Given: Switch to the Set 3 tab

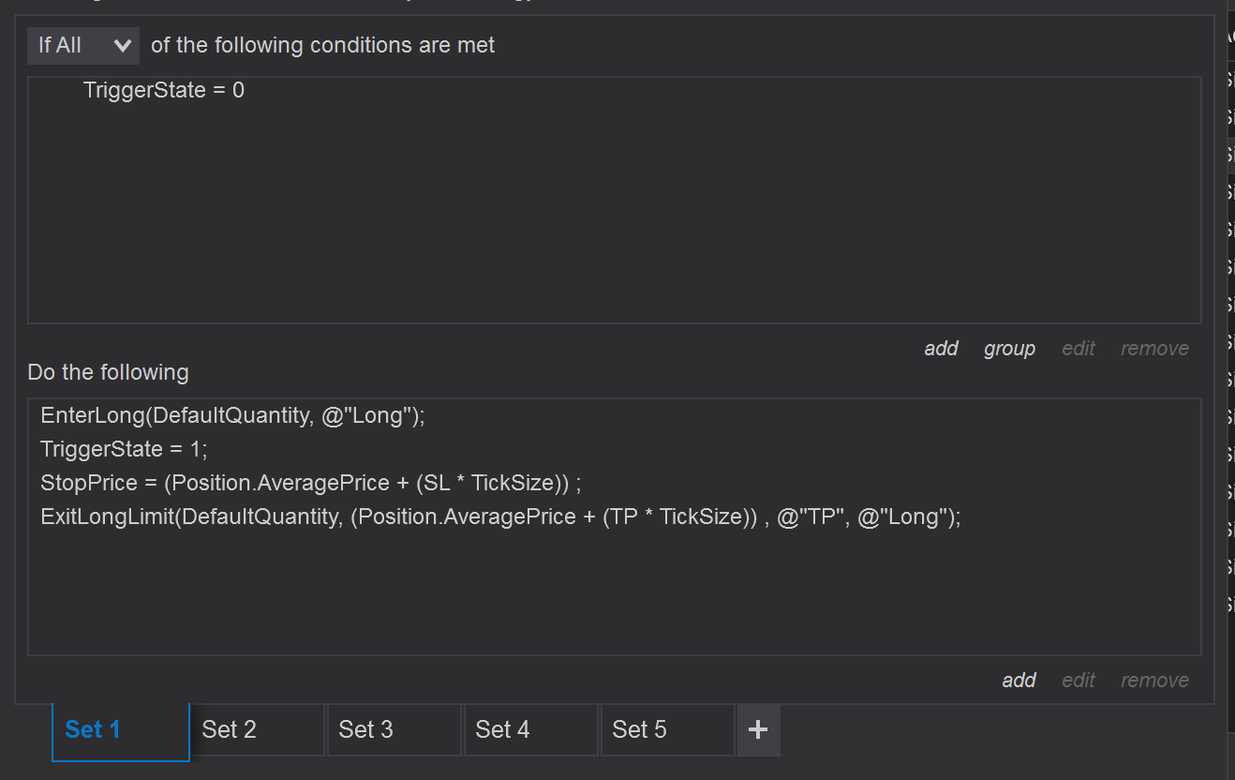Looking at the screenshot, I should (x=394, y=730).
